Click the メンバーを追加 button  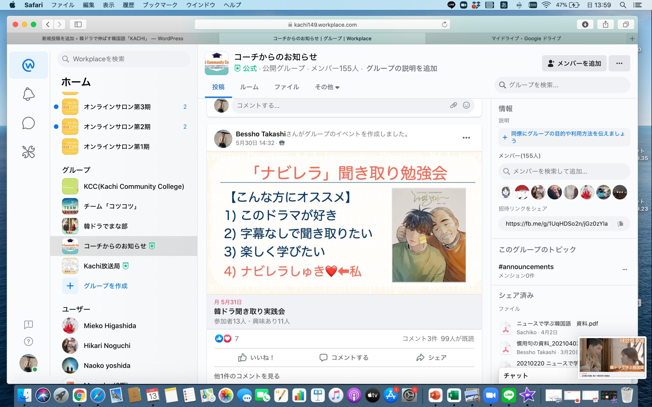pyautogui.click(x=574, y=64)
